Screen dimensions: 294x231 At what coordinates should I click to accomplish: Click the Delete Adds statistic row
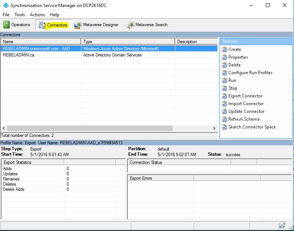pyautogui.click(x=63, y=189)
